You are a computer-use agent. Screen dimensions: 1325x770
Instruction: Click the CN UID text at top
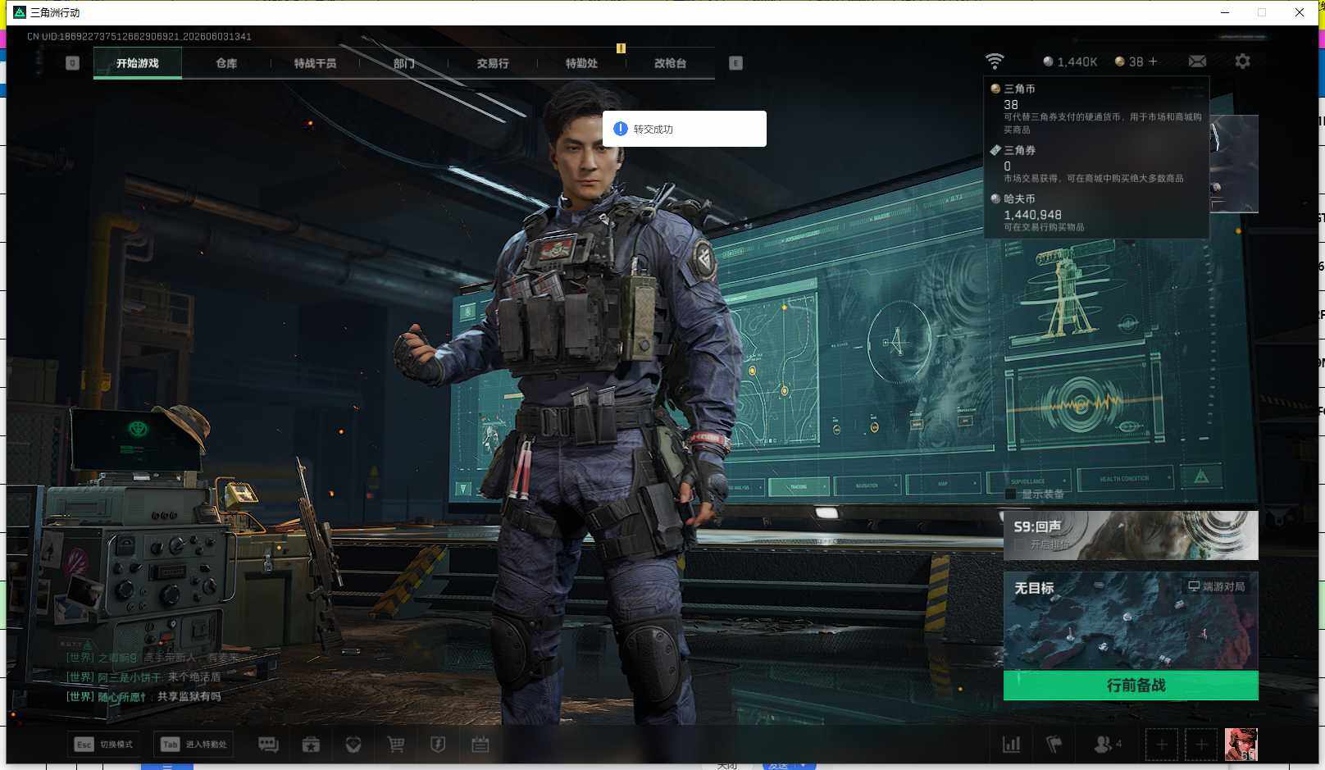[139, 37]
